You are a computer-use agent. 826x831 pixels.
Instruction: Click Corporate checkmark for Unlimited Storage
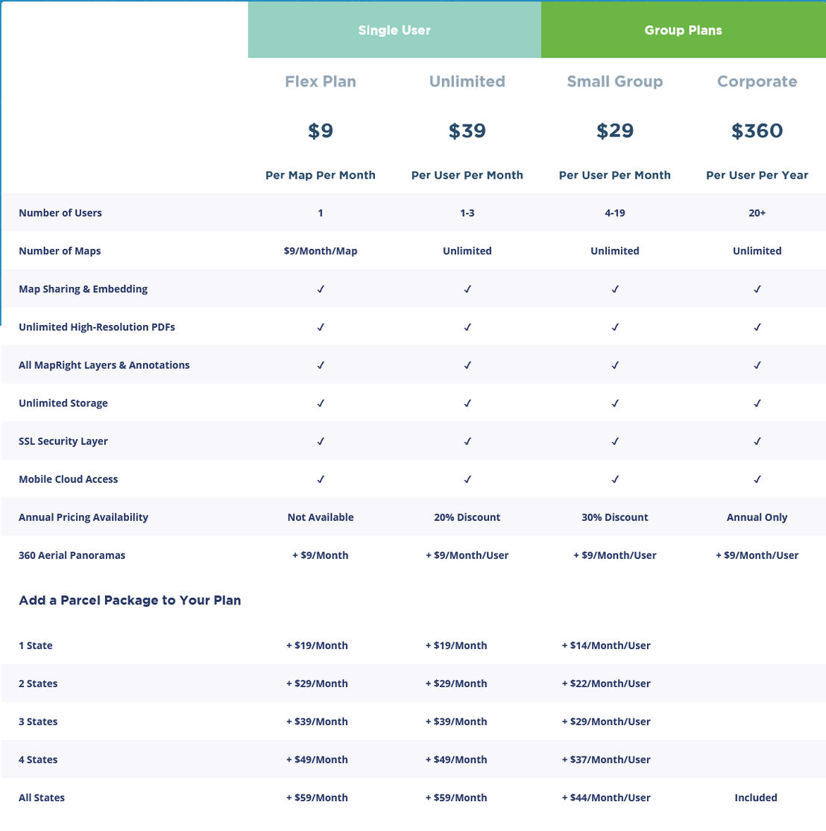pyautogui.click(x=757, y=403)
